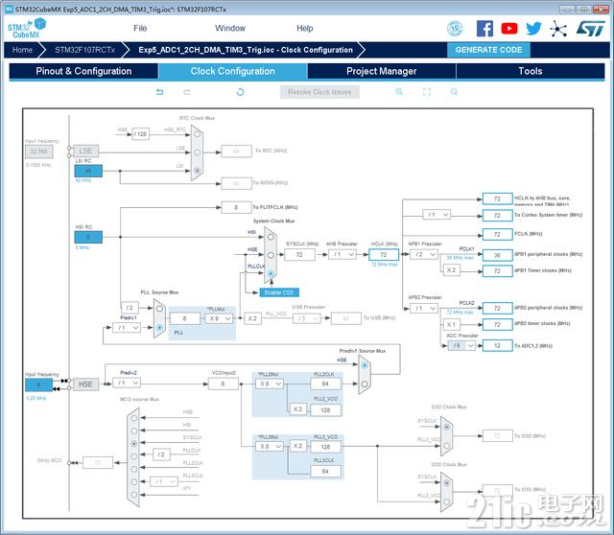614x535 pixels.
Task: Click the 10-year anniversary badge icon
Action: (455, 29)
